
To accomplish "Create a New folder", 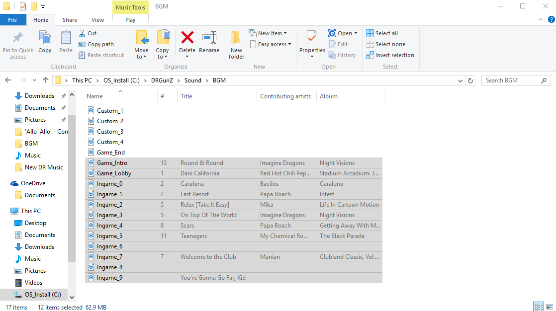I will 236,44.
